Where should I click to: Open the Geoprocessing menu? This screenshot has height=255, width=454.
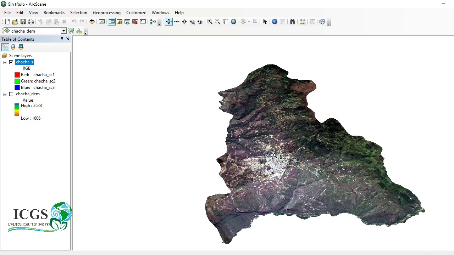coord(107,13)
